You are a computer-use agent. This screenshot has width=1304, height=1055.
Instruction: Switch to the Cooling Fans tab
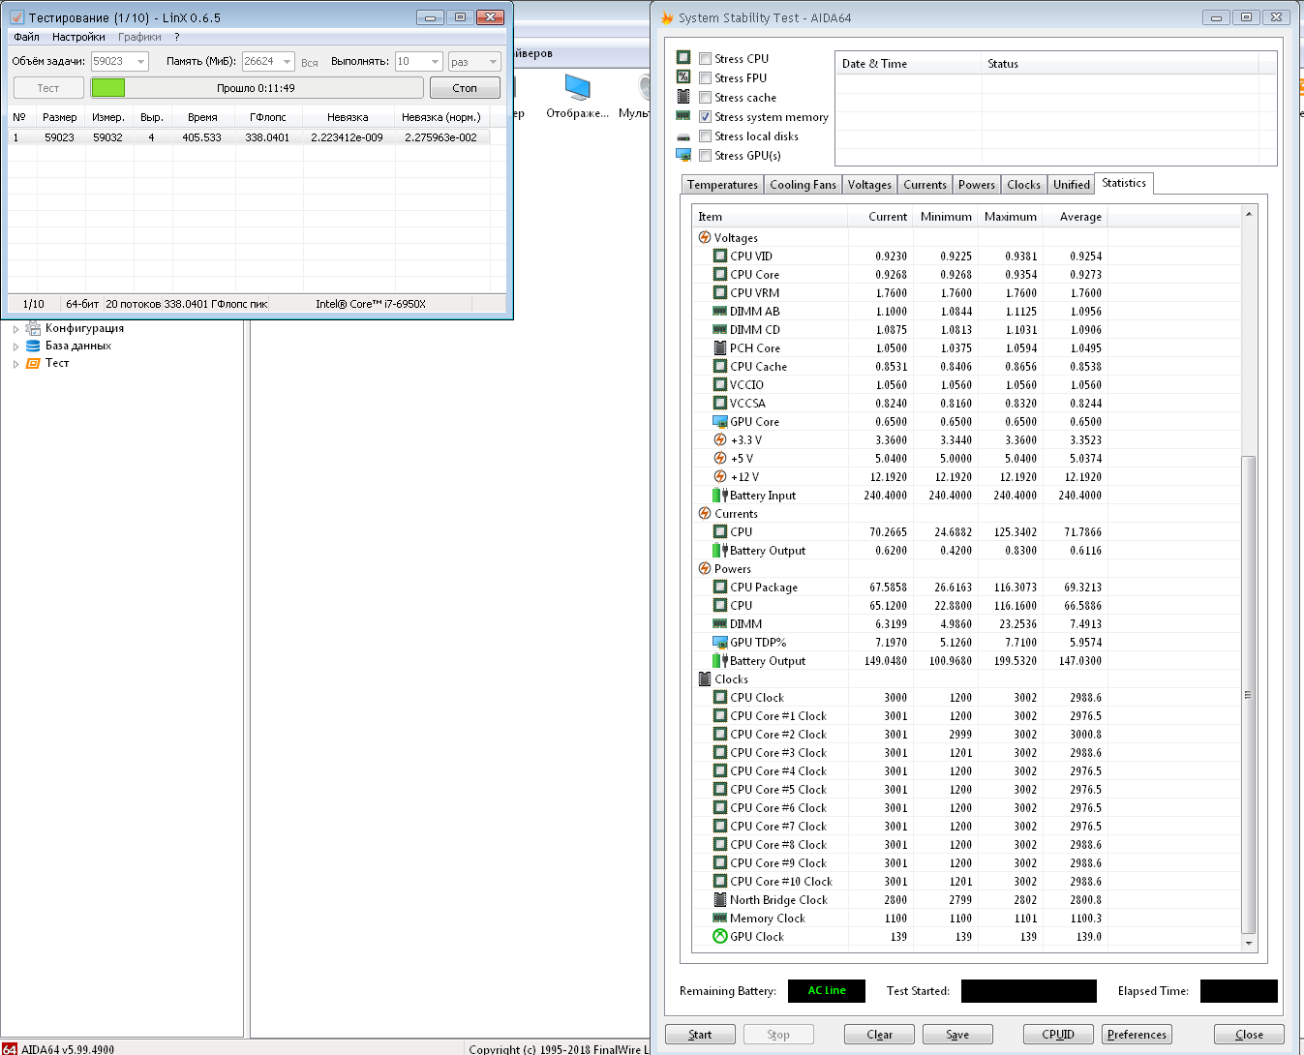[x=803, y=185]
